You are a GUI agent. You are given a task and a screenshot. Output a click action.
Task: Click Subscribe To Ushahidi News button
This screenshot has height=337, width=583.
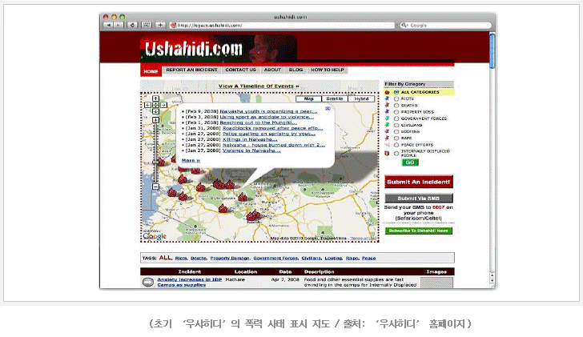coord(419,231)
